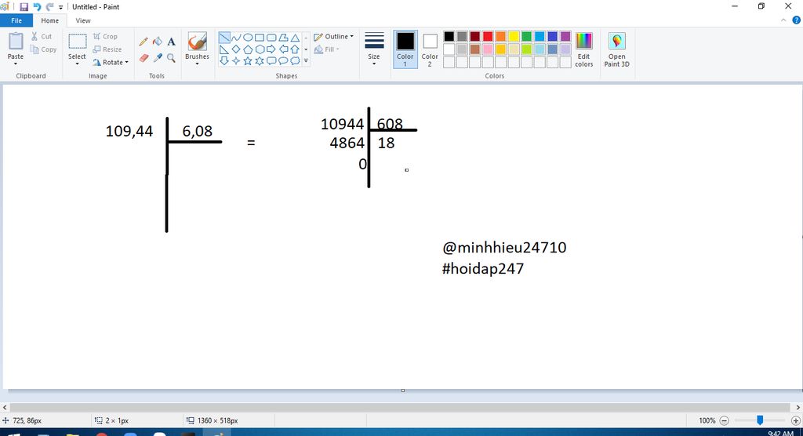Choose the Polygon shape

[283, 38]
